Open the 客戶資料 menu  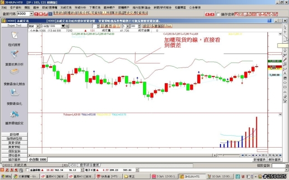(16, 8)
